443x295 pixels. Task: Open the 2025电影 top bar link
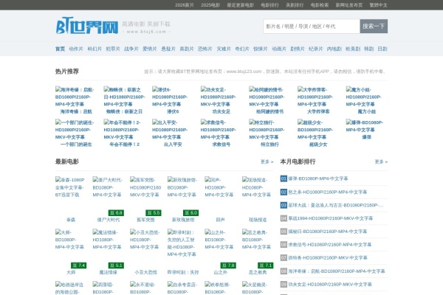pyautogui.click(x=210, y=5)
